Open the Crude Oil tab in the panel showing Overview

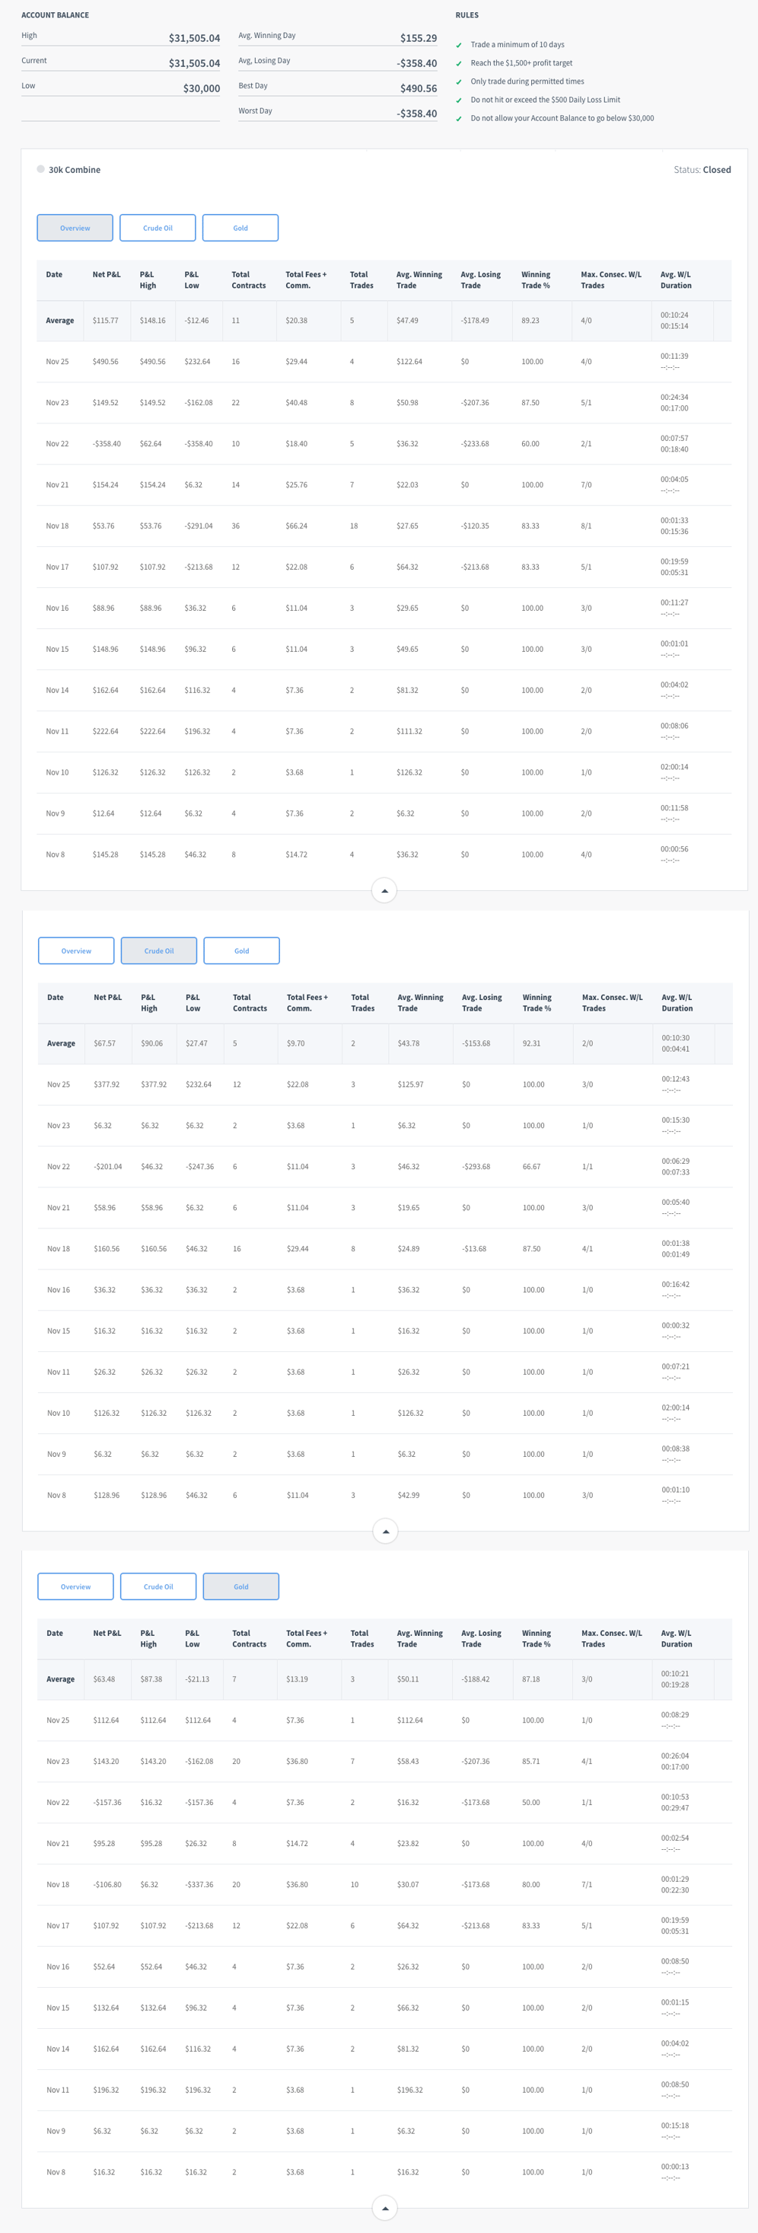coord(158,228)
